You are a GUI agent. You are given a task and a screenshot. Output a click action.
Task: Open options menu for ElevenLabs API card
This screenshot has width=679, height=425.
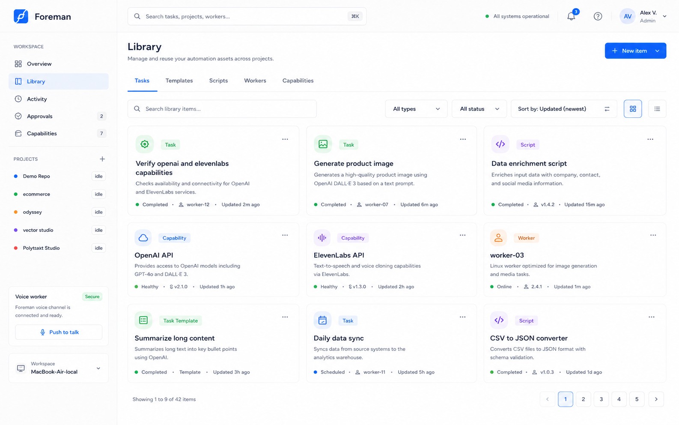pos(463,235)
